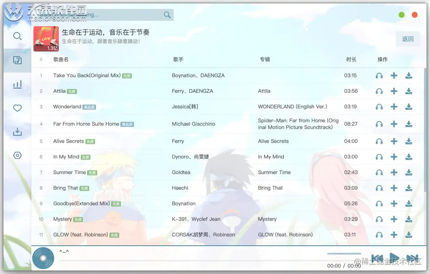The height and width of the screenshot is (274, 430).
Task: Add Far From Home Suite Home to playlist
Action: [x=394, y=124]
